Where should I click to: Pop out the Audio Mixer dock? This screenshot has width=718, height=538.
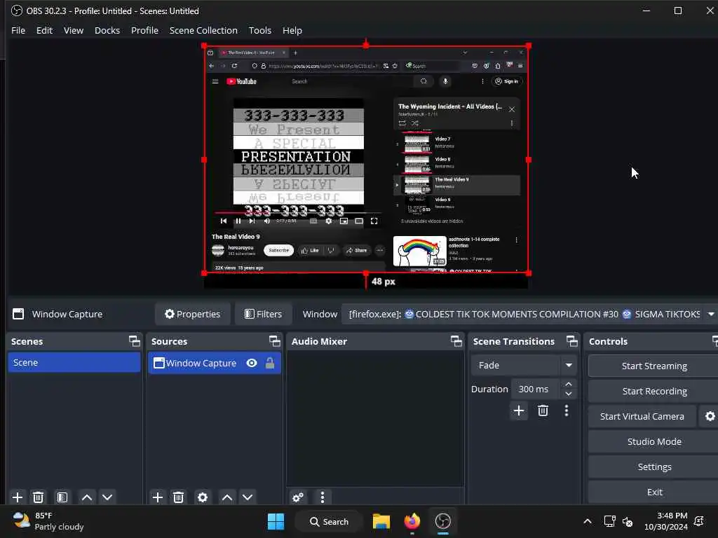[x=456, y=341]
